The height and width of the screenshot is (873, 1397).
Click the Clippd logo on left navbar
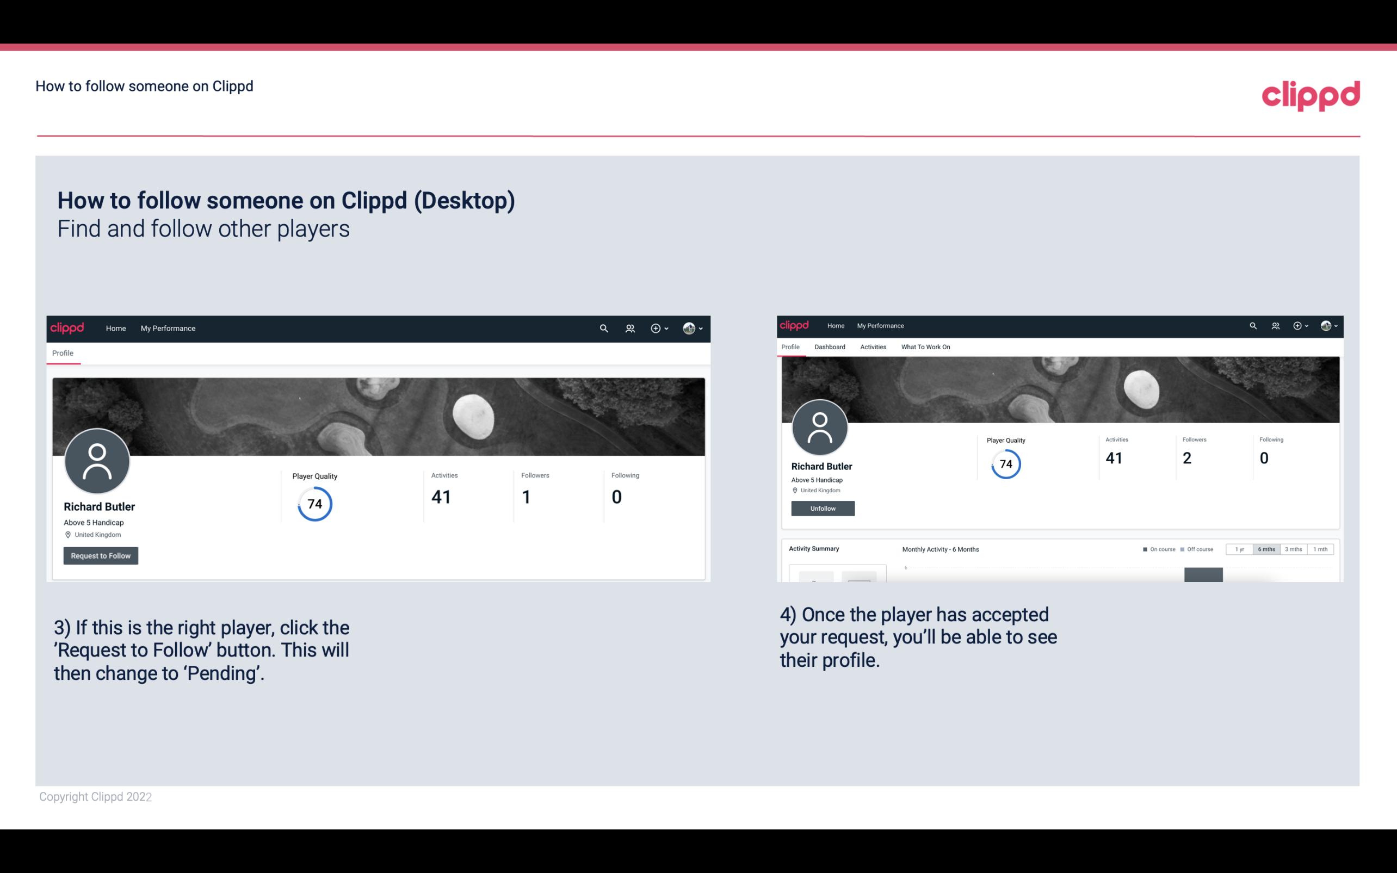point(66,328)
